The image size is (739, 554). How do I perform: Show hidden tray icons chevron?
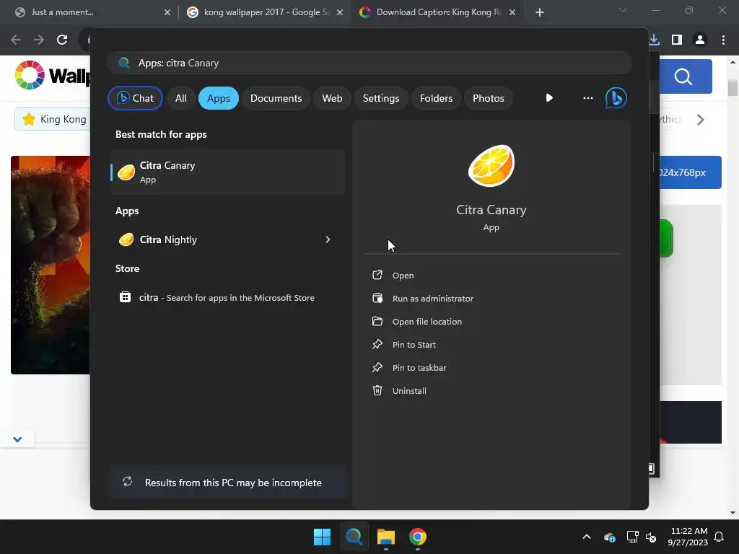coord(586,537)
